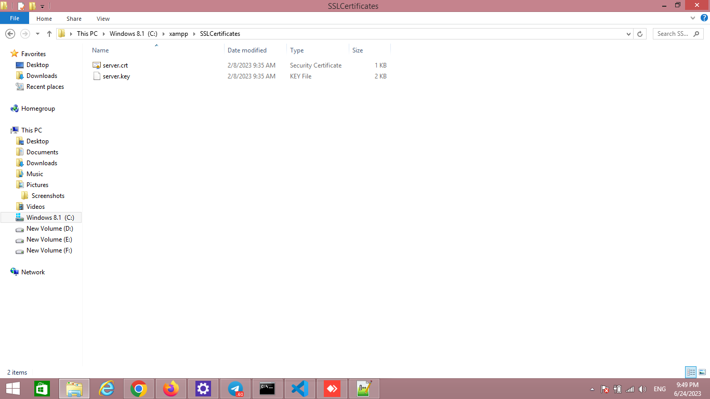Viewport: 710px width, 399px height.
Task: Launch Firefox from the taskbar
Action: (x=171, y=389)
